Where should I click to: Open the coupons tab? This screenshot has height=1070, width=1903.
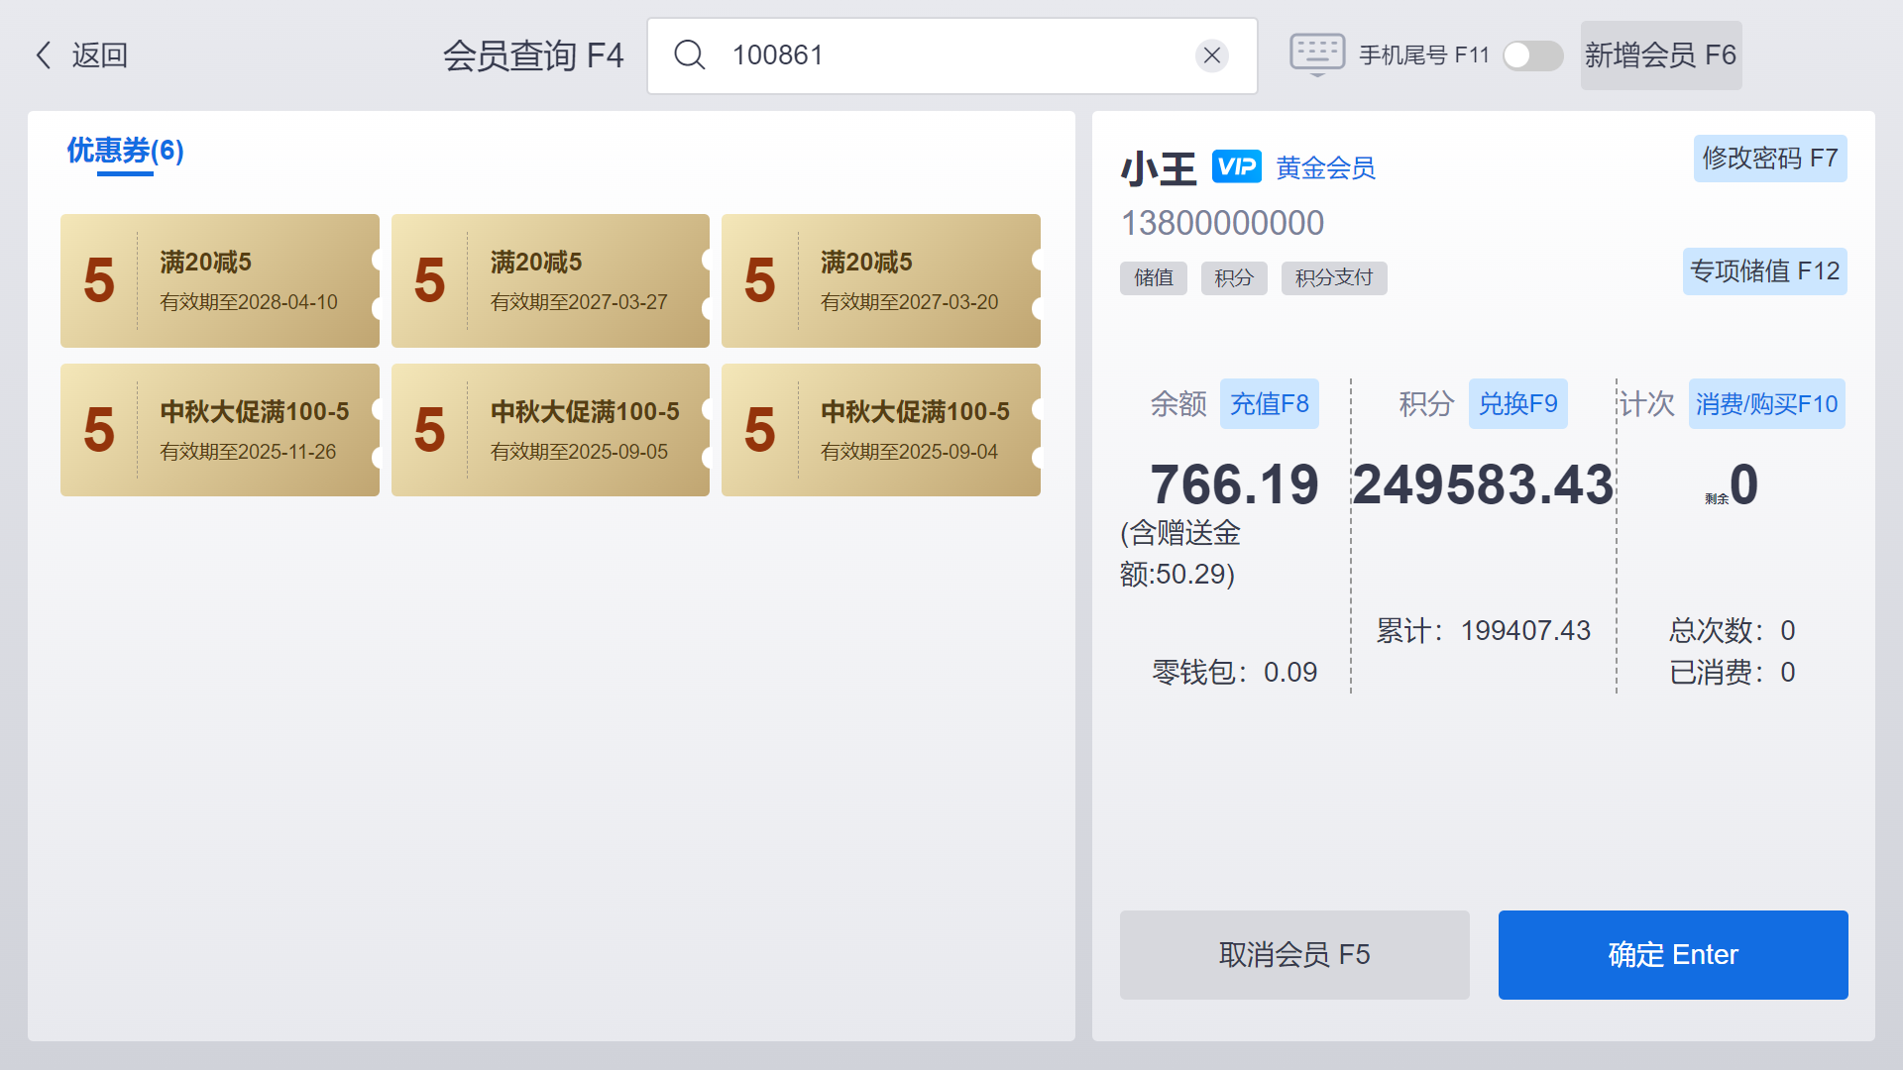point(125,151)
